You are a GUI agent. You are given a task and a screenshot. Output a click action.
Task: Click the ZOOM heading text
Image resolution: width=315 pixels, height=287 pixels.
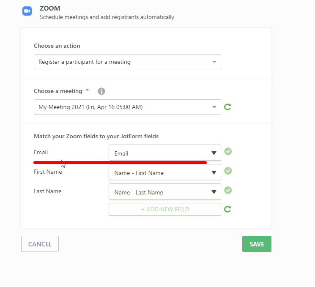point(50,8)
